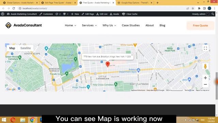Click the red location marker pin

coord(108,64)
